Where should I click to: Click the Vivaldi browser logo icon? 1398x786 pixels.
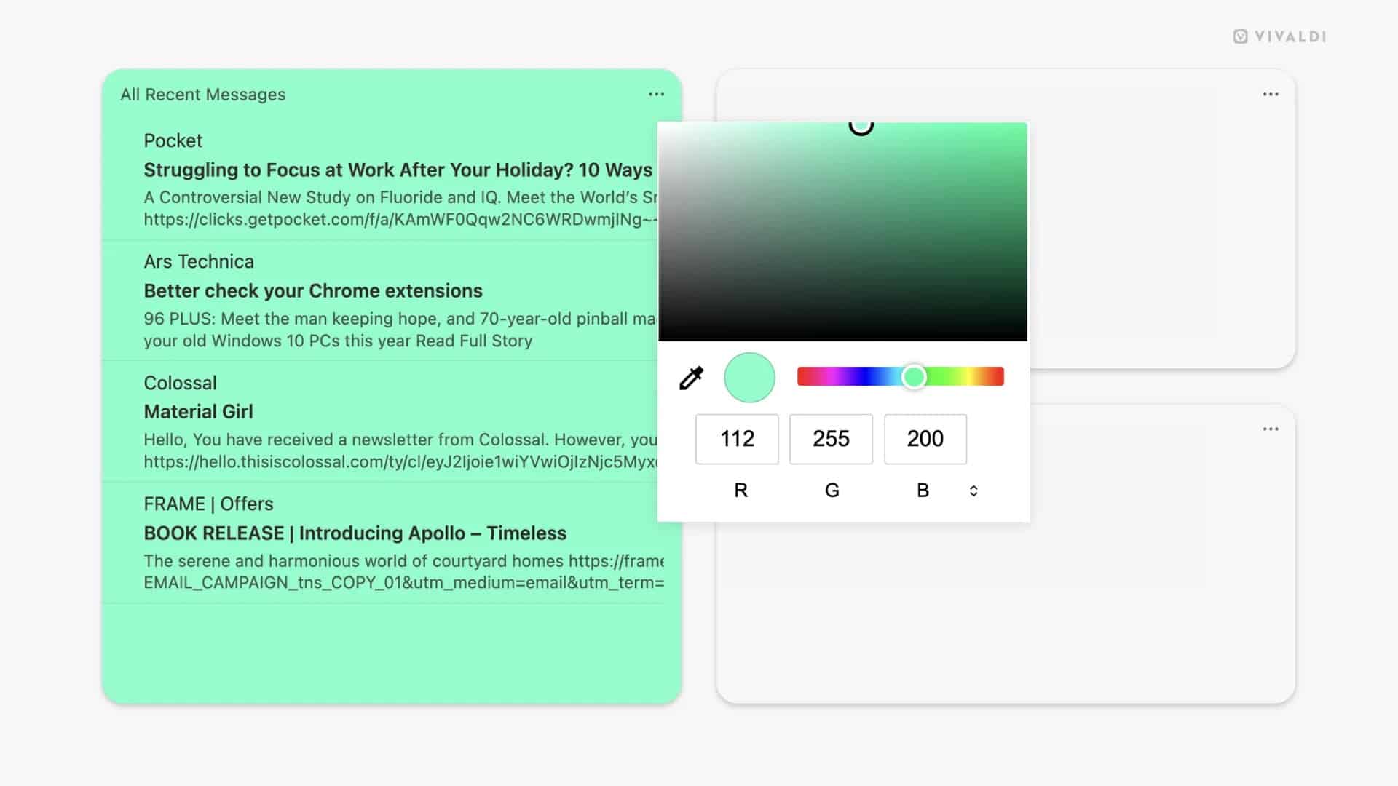point(1239,36)
